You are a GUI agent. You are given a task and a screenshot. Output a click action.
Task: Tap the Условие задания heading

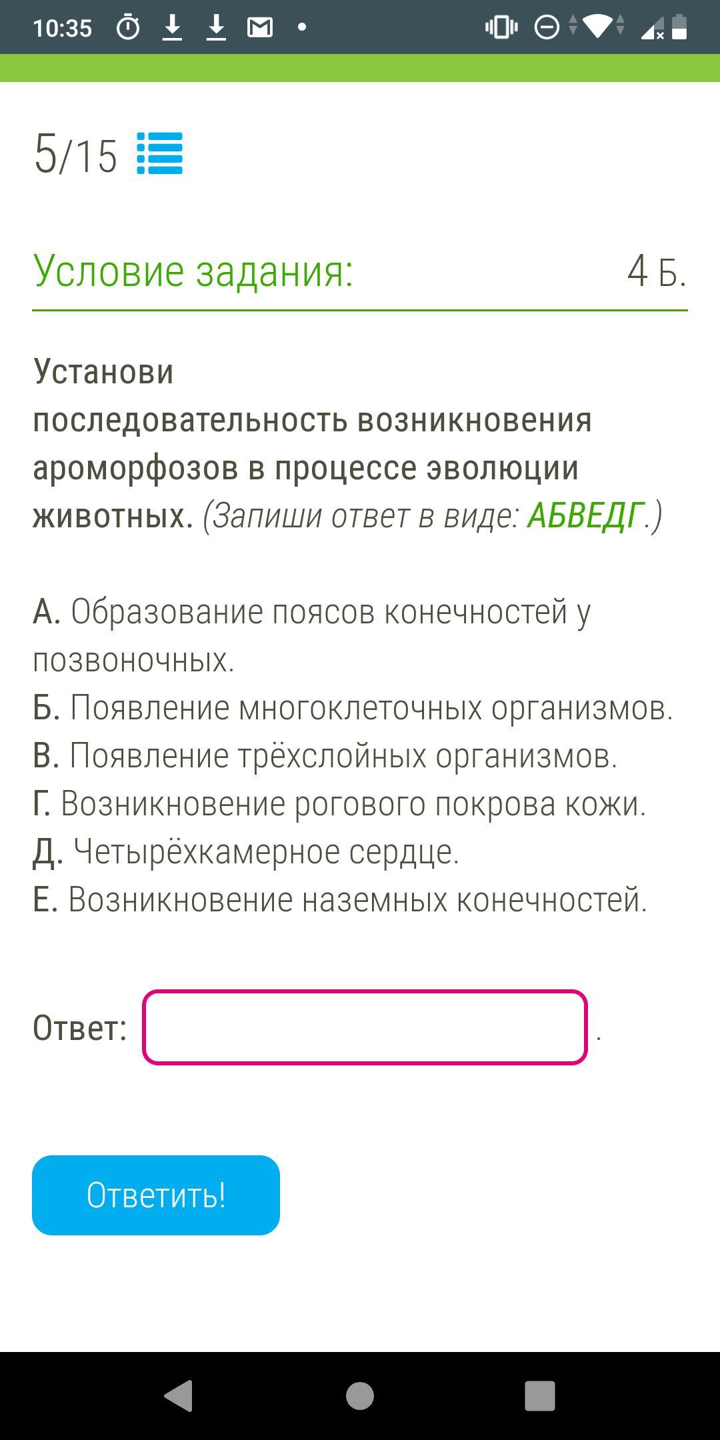193,271
